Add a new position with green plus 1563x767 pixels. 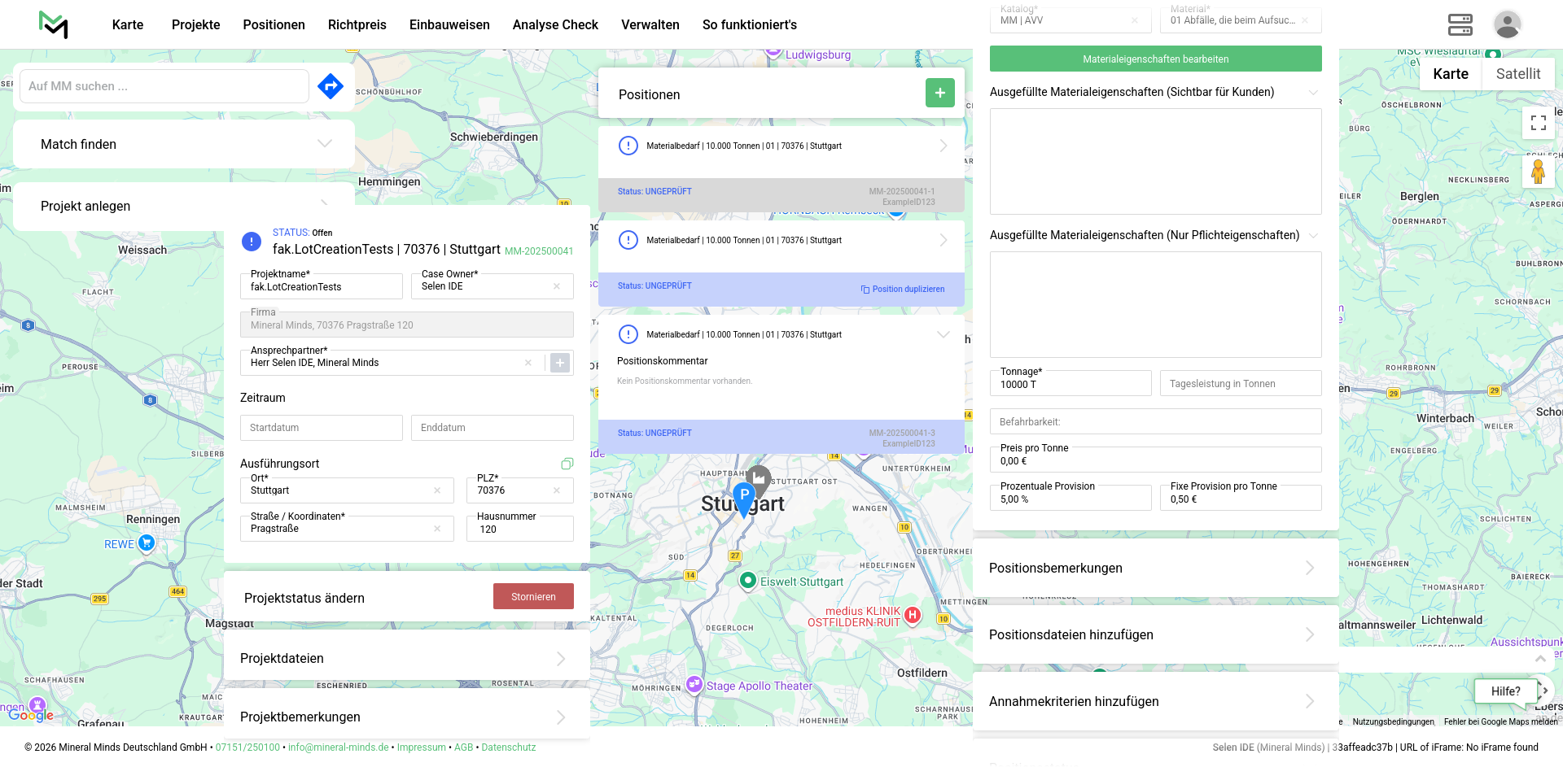tap(939, 94)
